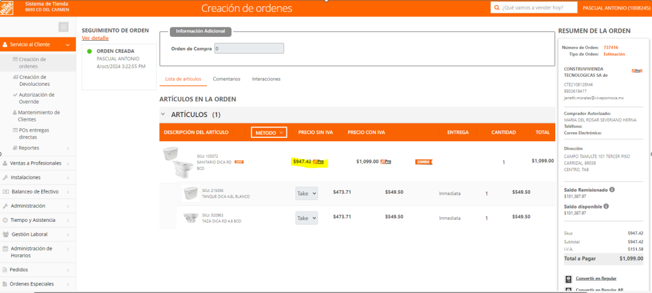This screenshot has width=652, height=293.
Task: Expand the Reportes submenu chevron
Action: pos(67,148)
